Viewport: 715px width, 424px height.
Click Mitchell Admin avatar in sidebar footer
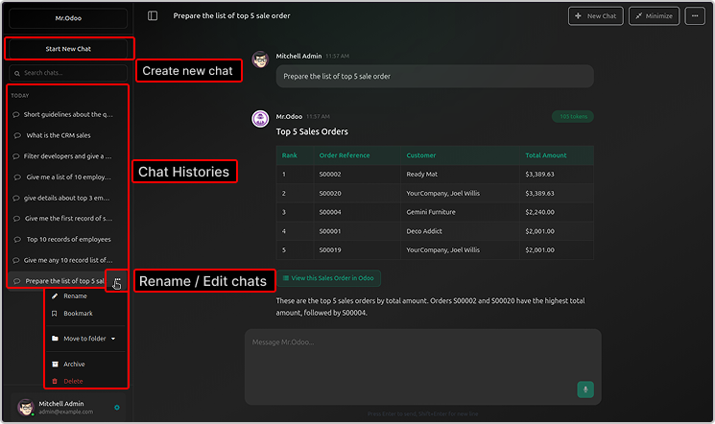click(23, 407)
